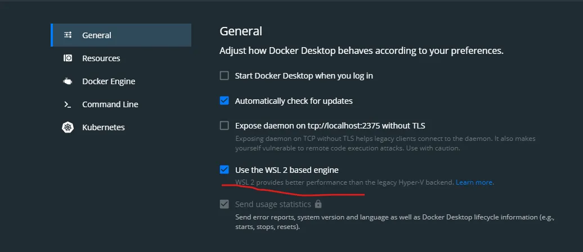
Task: Enable Start Docker Desktop when you log in checkbox
Action: [x=225, y=75]
